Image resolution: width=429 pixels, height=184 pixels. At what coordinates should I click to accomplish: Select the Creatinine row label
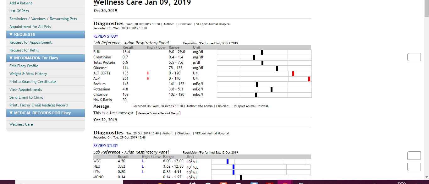point(102,57)
